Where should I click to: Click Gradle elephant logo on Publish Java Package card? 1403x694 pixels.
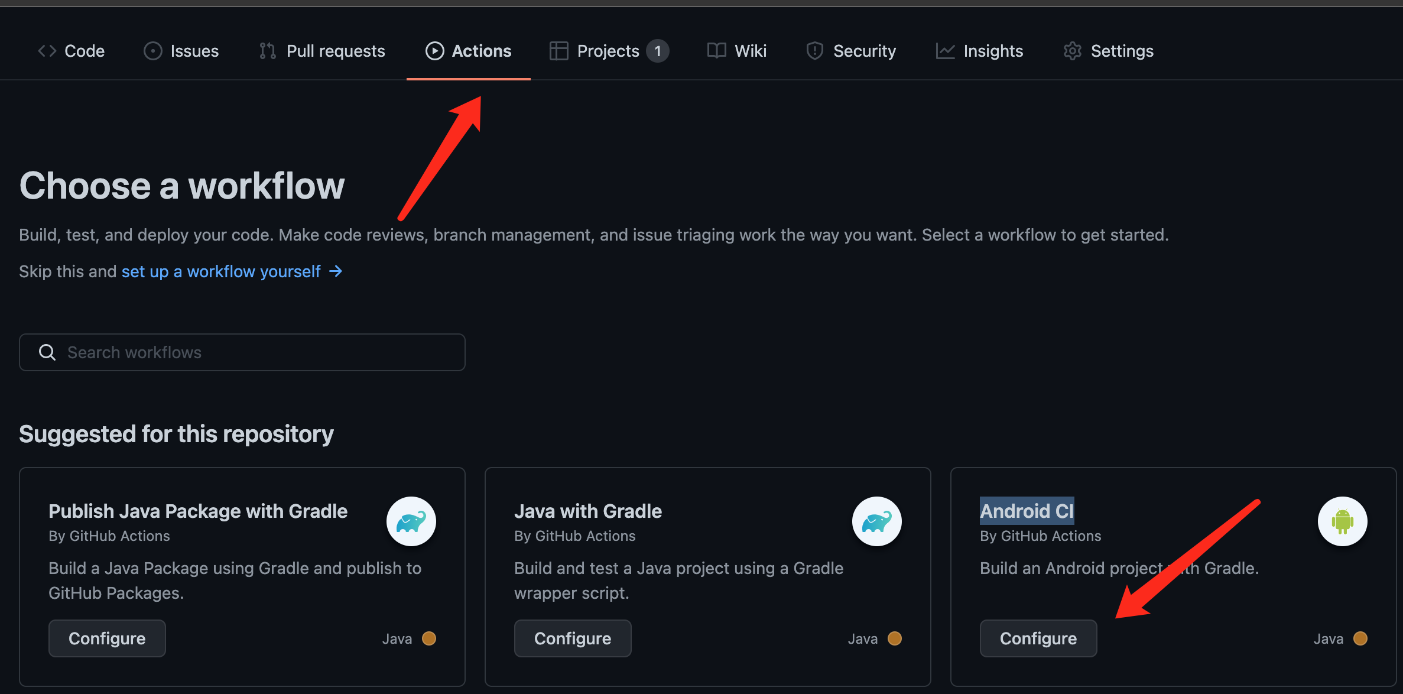tap(411, 521)
